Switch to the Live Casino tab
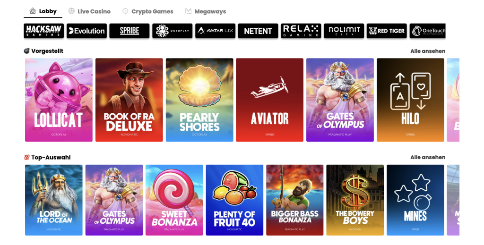 pyautogui.click(x=89, y=11)
